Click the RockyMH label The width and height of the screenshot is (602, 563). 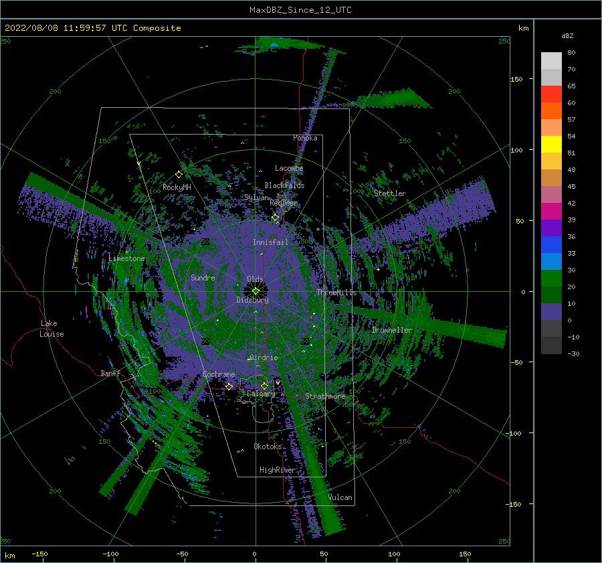[177, 187]
